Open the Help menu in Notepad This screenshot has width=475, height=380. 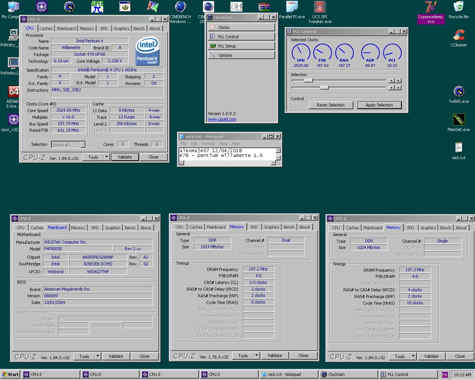[236, 144]
